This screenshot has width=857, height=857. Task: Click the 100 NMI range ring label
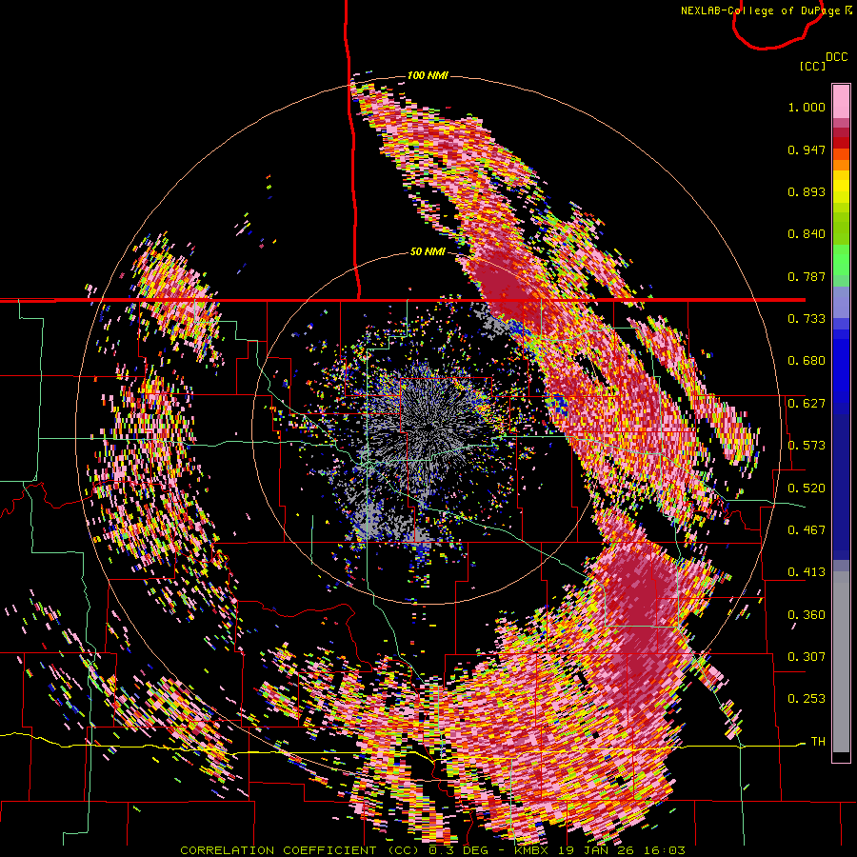tap(428, 75)
